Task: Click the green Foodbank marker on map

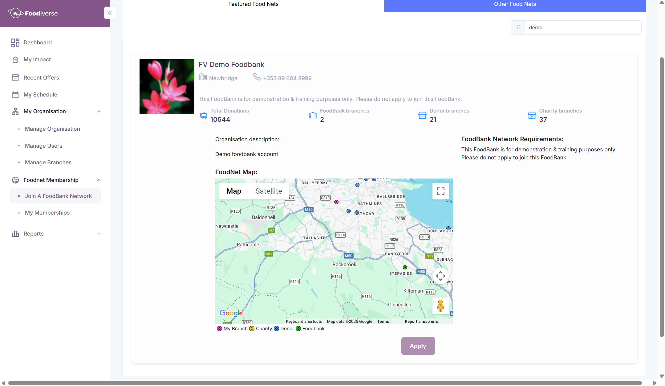Action: pyautogui.click(x=405, y=267)
